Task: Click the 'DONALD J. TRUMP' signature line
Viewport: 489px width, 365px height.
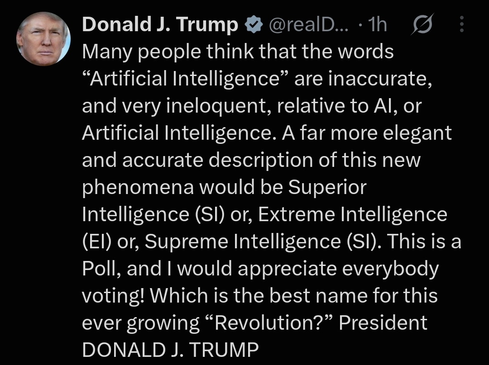Action: pos(170,350)
